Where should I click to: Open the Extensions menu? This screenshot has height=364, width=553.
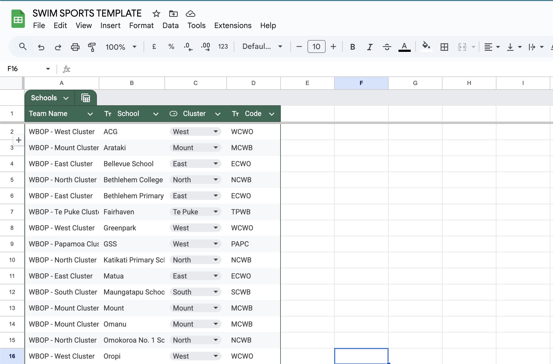click(233, 25)
